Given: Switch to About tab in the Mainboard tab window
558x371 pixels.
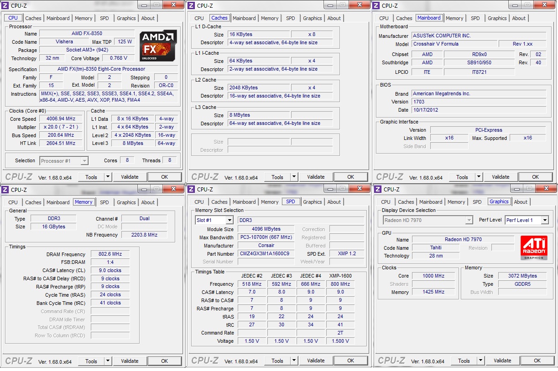Looking at the screenshot, I should point(519,18).
